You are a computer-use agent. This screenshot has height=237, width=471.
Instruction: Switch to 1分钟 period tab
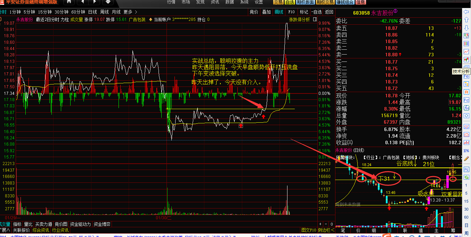click(15, 12)
